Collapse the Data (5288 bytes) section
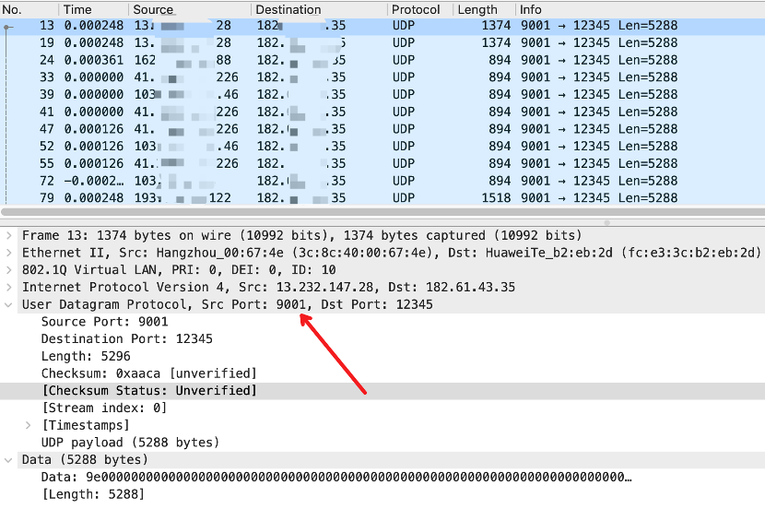This screenshot has width=765, height=509. point(9,459)
